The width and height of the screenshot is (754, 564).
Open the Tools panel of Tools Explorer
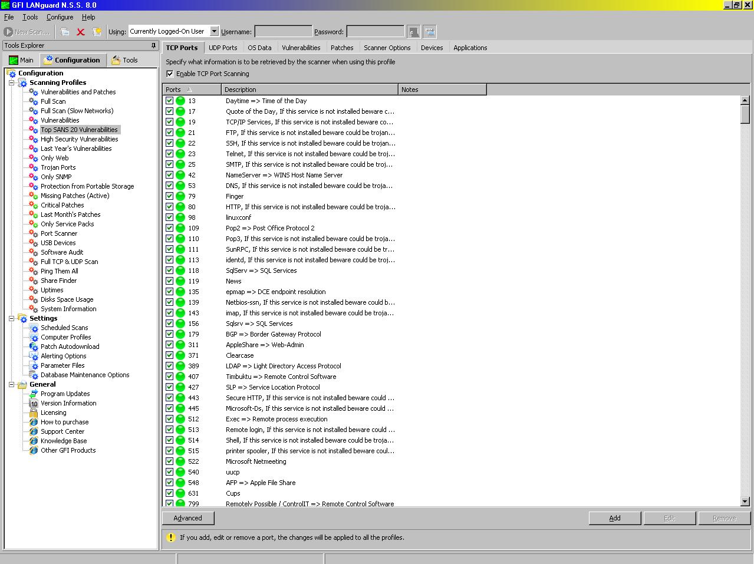point(124,60)
